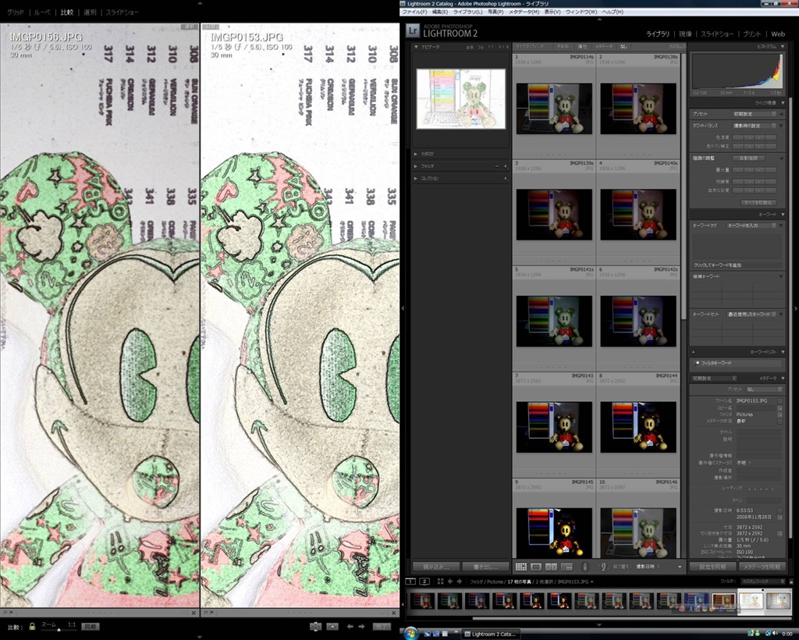Expand the カタログ catalog panel
The height and width of the screenshot is (640, 799).
click(416, 154)
